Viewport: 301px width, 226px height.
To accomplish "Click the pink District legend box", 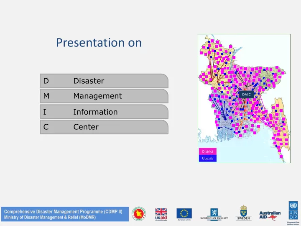I will coord(207,152).
